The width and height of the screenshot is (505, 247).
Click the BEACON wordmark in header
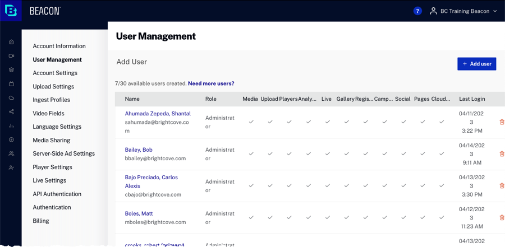point(45,11)
